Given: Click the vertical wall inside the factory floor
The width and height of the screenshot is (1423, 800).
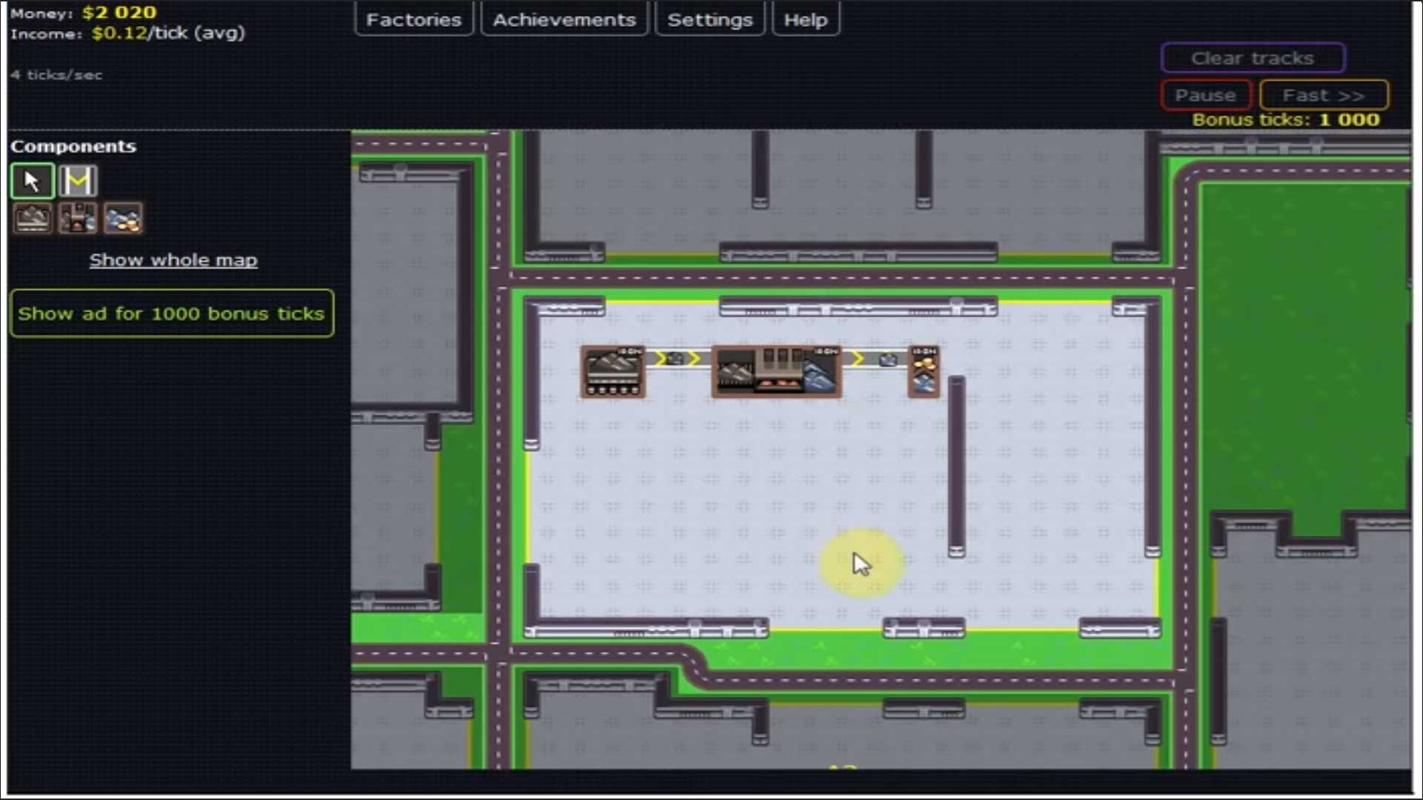Looking at the screenshot, I should pos(957,467).
